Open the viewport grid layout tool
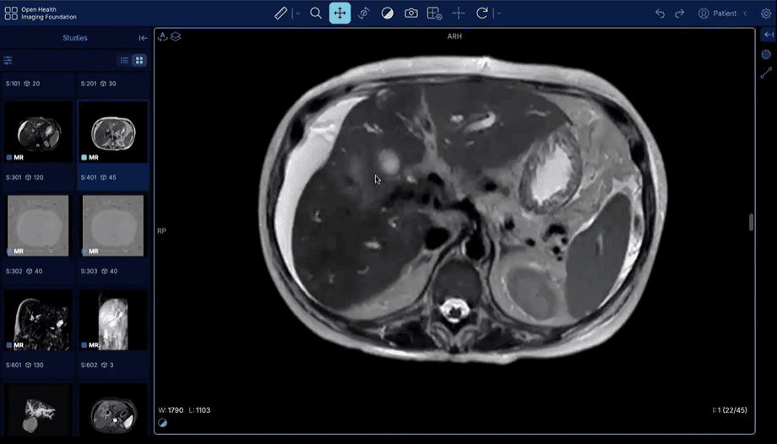The width and height of the screenshot is (777, 444). pos(434,14)
